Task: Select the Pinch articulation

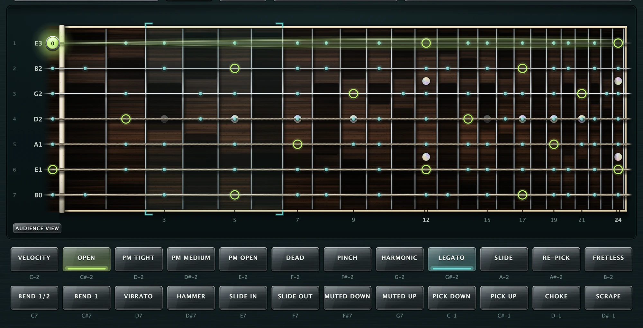Action: (347, 259)
